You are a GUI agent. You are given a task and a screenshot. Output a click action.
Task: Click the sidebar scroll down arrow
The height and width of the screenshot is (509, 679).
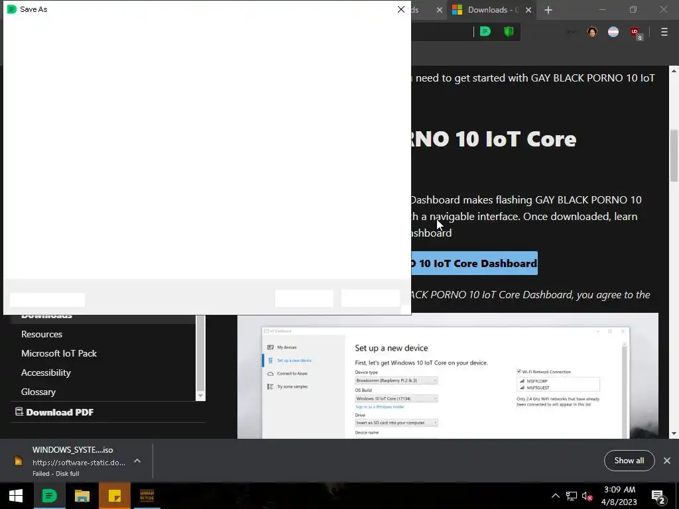click(200, 396)
